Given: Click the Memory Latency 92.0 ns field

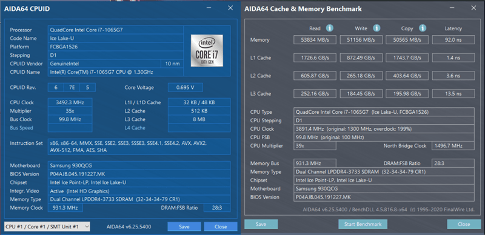Looking at the screenshot, I should point(453,40).
